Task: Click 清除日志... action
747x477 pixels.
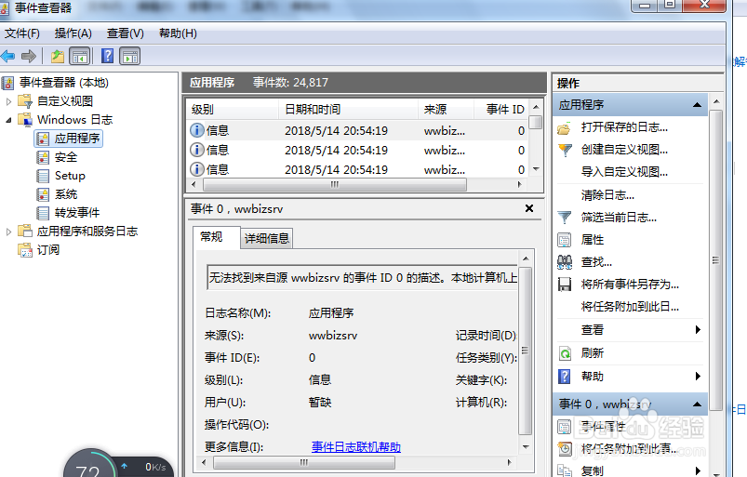Action: 607,195
